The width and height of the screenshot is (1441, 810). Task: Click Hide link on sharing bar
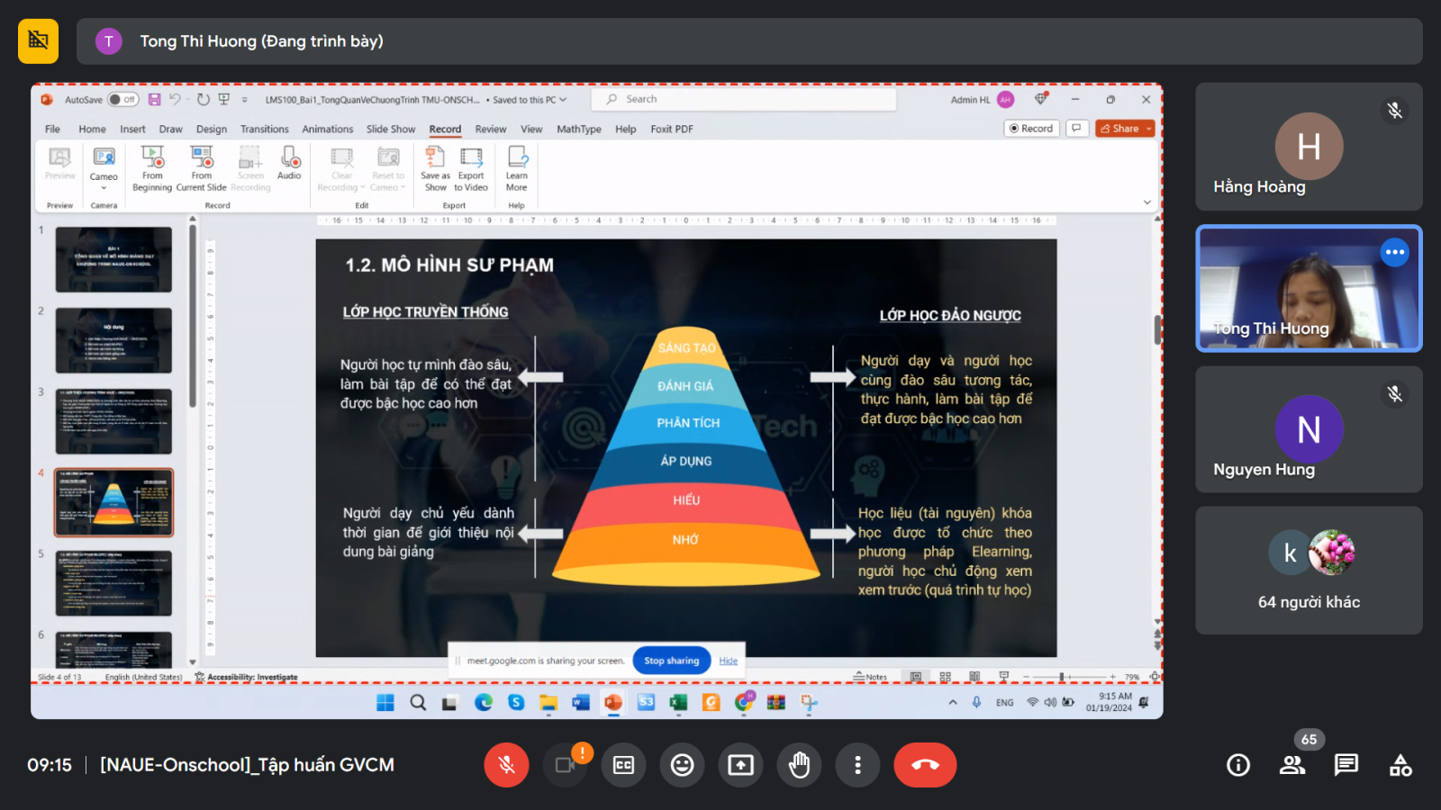tap(729, 661)
